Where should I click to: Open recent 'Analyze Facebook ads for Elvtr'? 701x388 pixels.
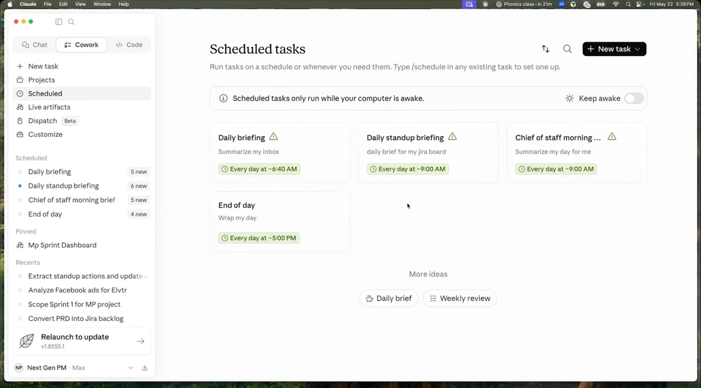coord(82,290)
